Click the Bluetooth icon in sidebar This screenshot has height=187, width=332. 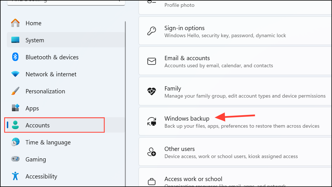click(15, 57)
